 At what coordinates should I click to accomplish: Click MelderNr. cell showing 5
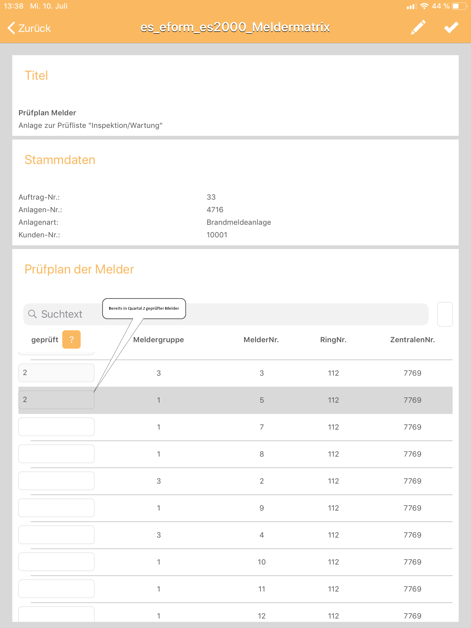262,400
